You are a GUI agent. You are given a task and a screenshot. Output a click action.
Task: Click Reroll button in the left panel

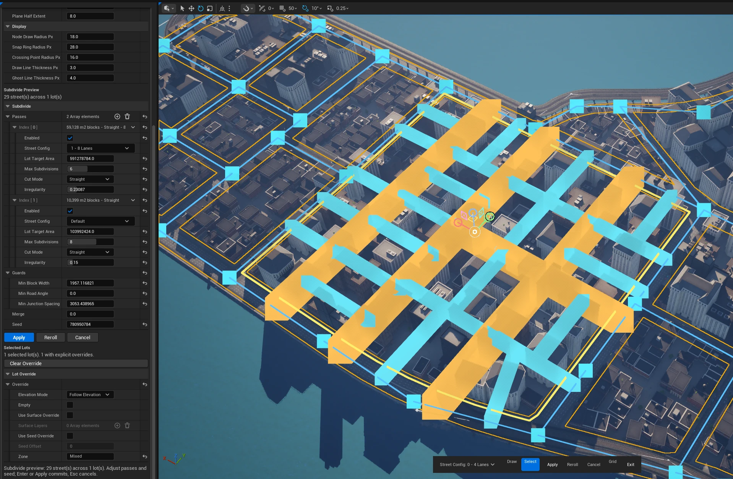click(50, 337)
